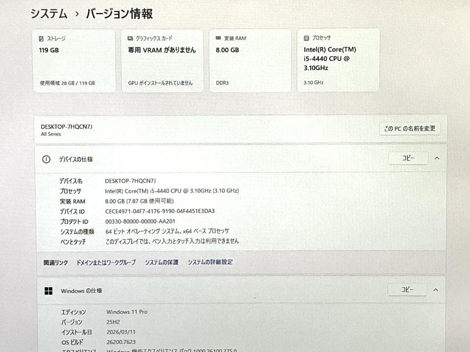Click the graphics card icon
Viewport: 470px width, 352px height.
[130, 39]
